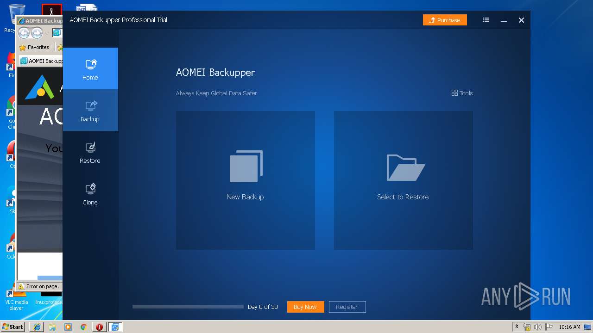Select the VLC media player desktop shortcut
This screenshot has width=593, height=333.
pyautogui.click(x=16, y=299)
